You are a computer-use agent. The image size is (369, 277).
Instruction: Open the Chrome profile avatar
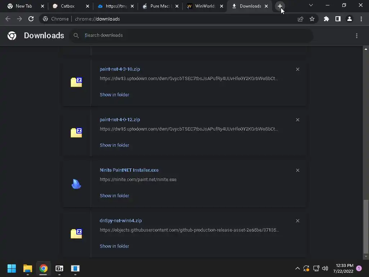pos(350,19)
